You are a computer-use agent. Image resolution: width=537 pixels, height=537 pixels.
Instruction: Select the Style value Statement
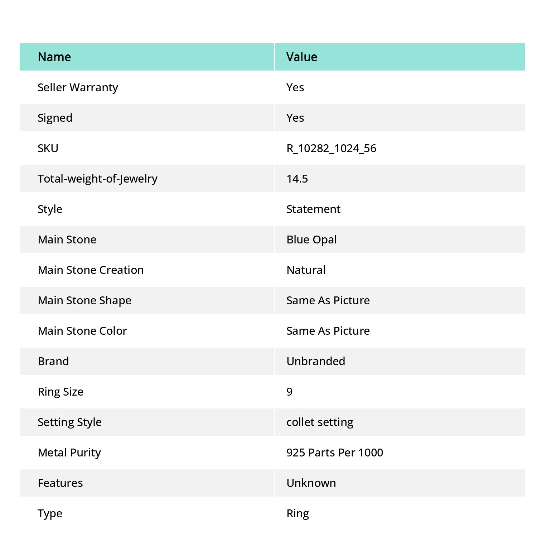click(x=313, y=209)
